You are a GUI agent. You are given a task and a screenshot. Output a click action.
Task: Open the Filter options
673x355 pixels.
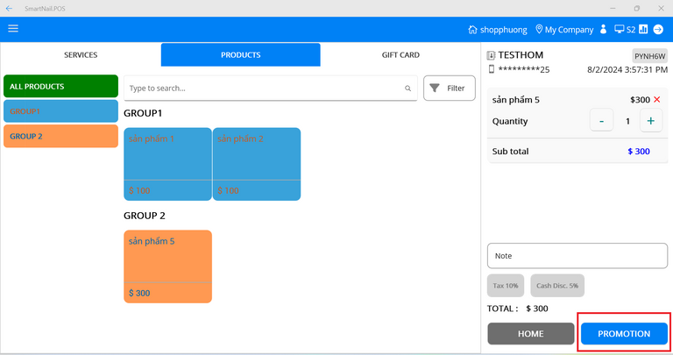click(449, 89)
